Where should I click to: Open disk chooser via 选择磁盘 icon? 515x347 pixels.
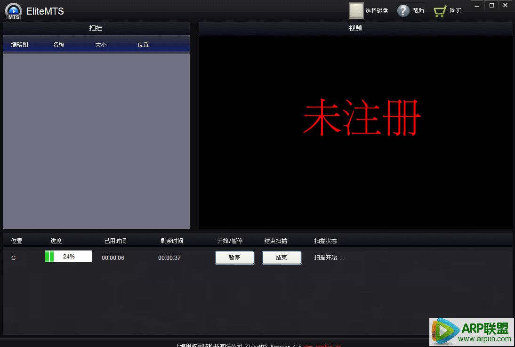coord(356,10)
